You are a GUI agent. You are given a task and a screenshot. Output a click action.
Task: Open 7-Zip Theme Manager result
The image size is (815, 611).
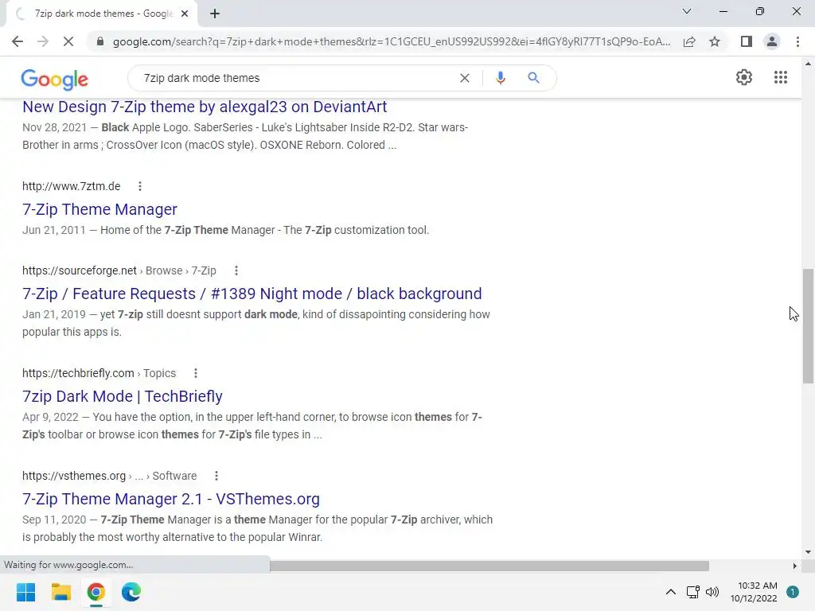click(99, 209)
